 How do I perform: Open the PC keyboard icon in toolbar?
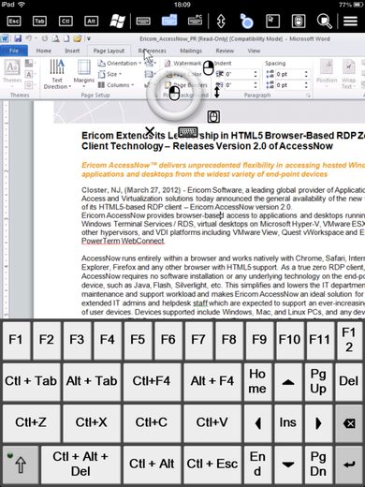[x=196, y=21]
